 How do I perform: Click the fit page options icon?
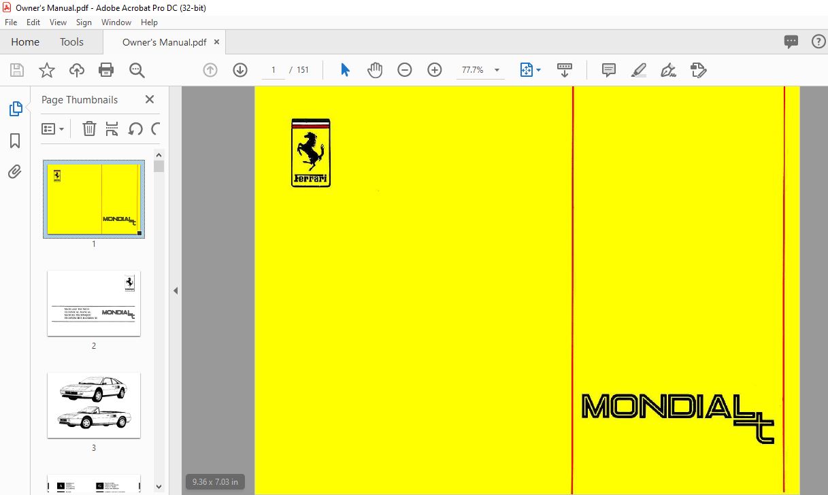[x=527, y=70]
